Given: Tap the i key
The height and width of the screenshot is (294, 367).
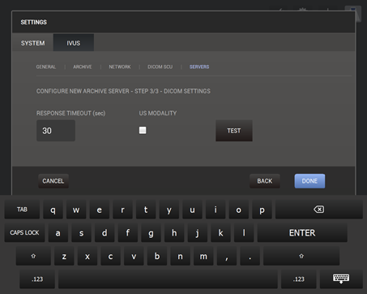Looking at the screenshot, I should (216, 210).
